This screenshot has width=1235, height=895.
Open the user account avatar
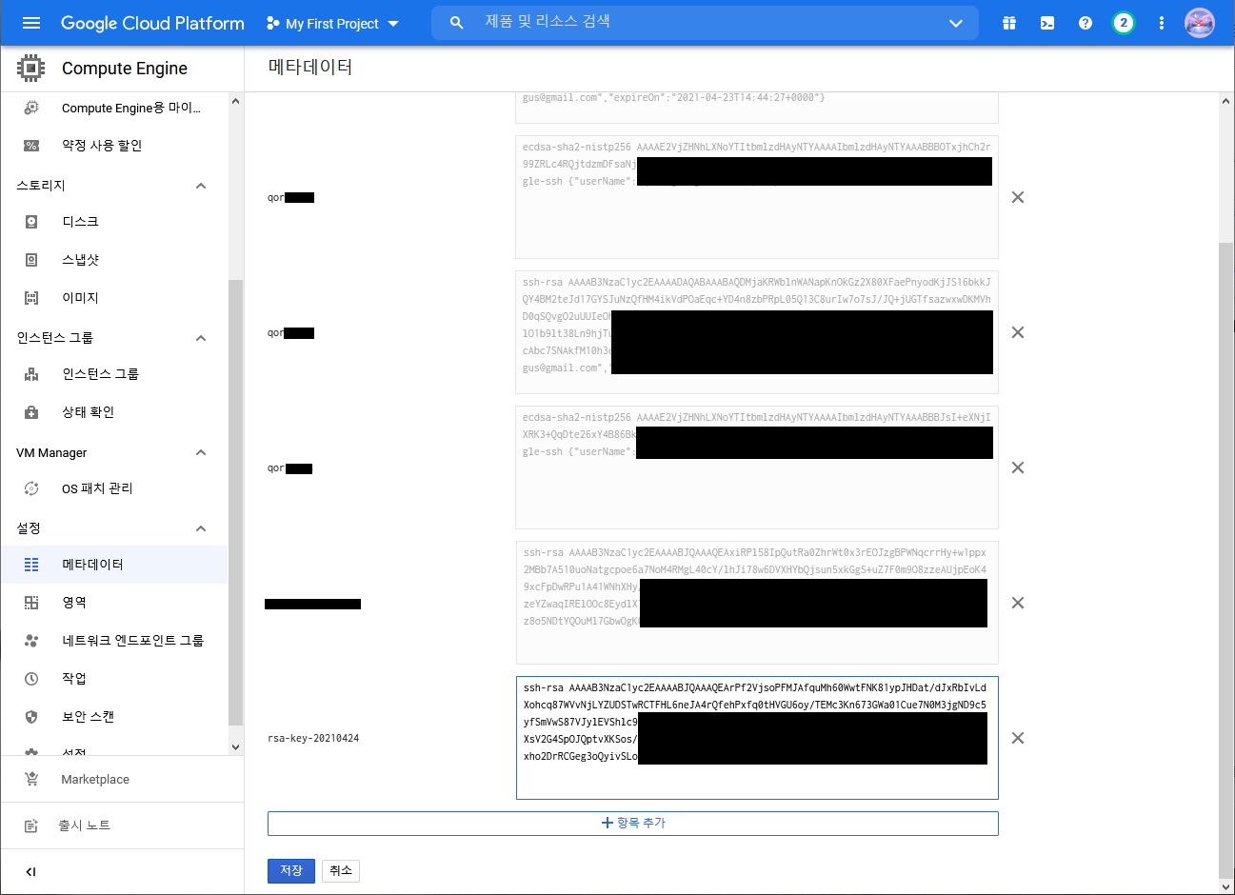tap(1200, 23)
